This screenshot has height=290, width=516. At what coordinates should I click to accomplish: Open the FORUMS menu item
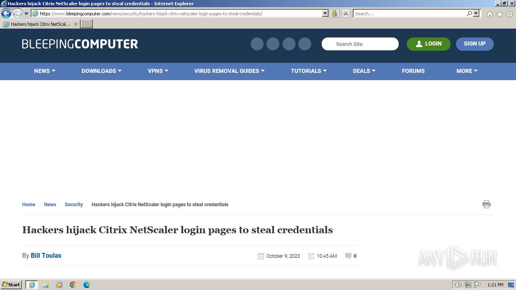pos(413,71)
